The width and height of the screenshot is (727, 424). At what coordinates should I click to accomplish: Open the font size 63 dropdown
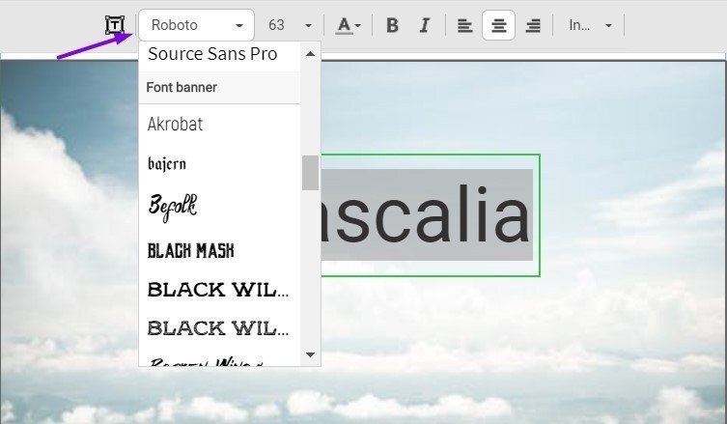click(x=290, y=25)
